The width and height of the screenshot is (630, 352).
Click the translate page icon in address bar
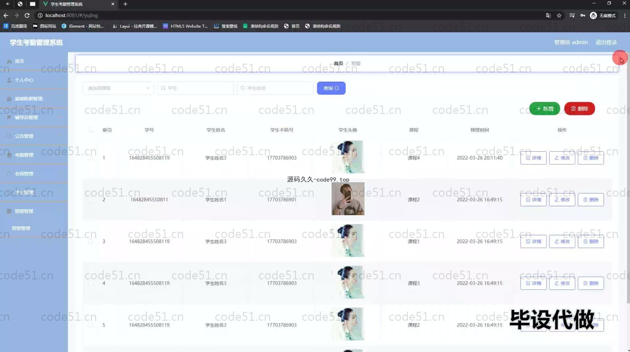pyautogui.click(x=548, y=15)
